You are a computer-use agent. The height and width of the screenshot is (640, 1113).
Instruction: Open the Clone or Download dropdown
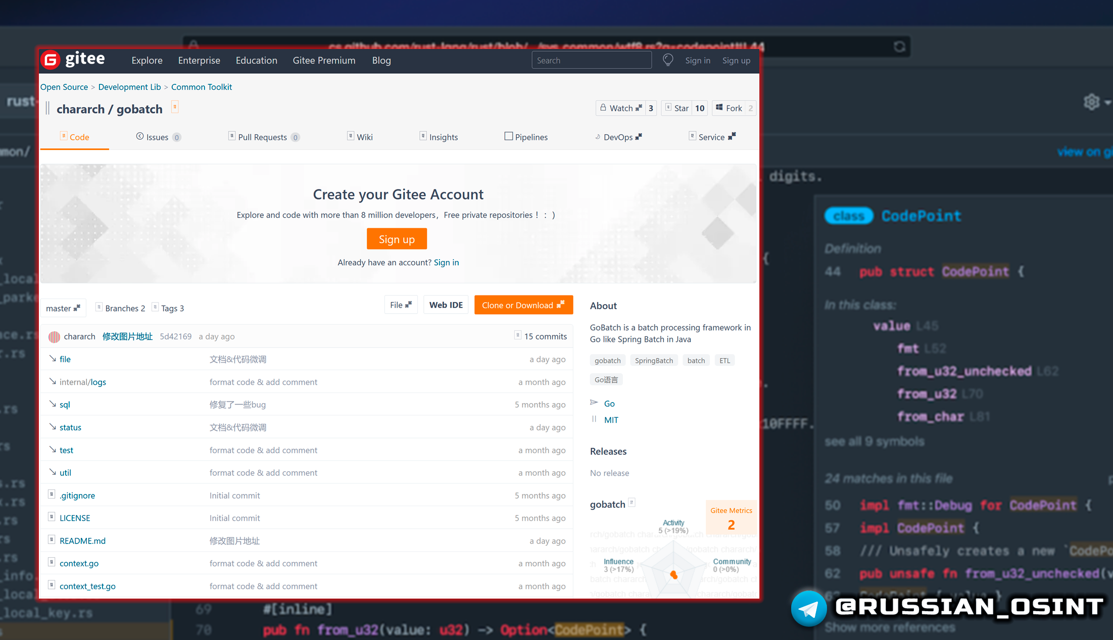tap(523, 305)
